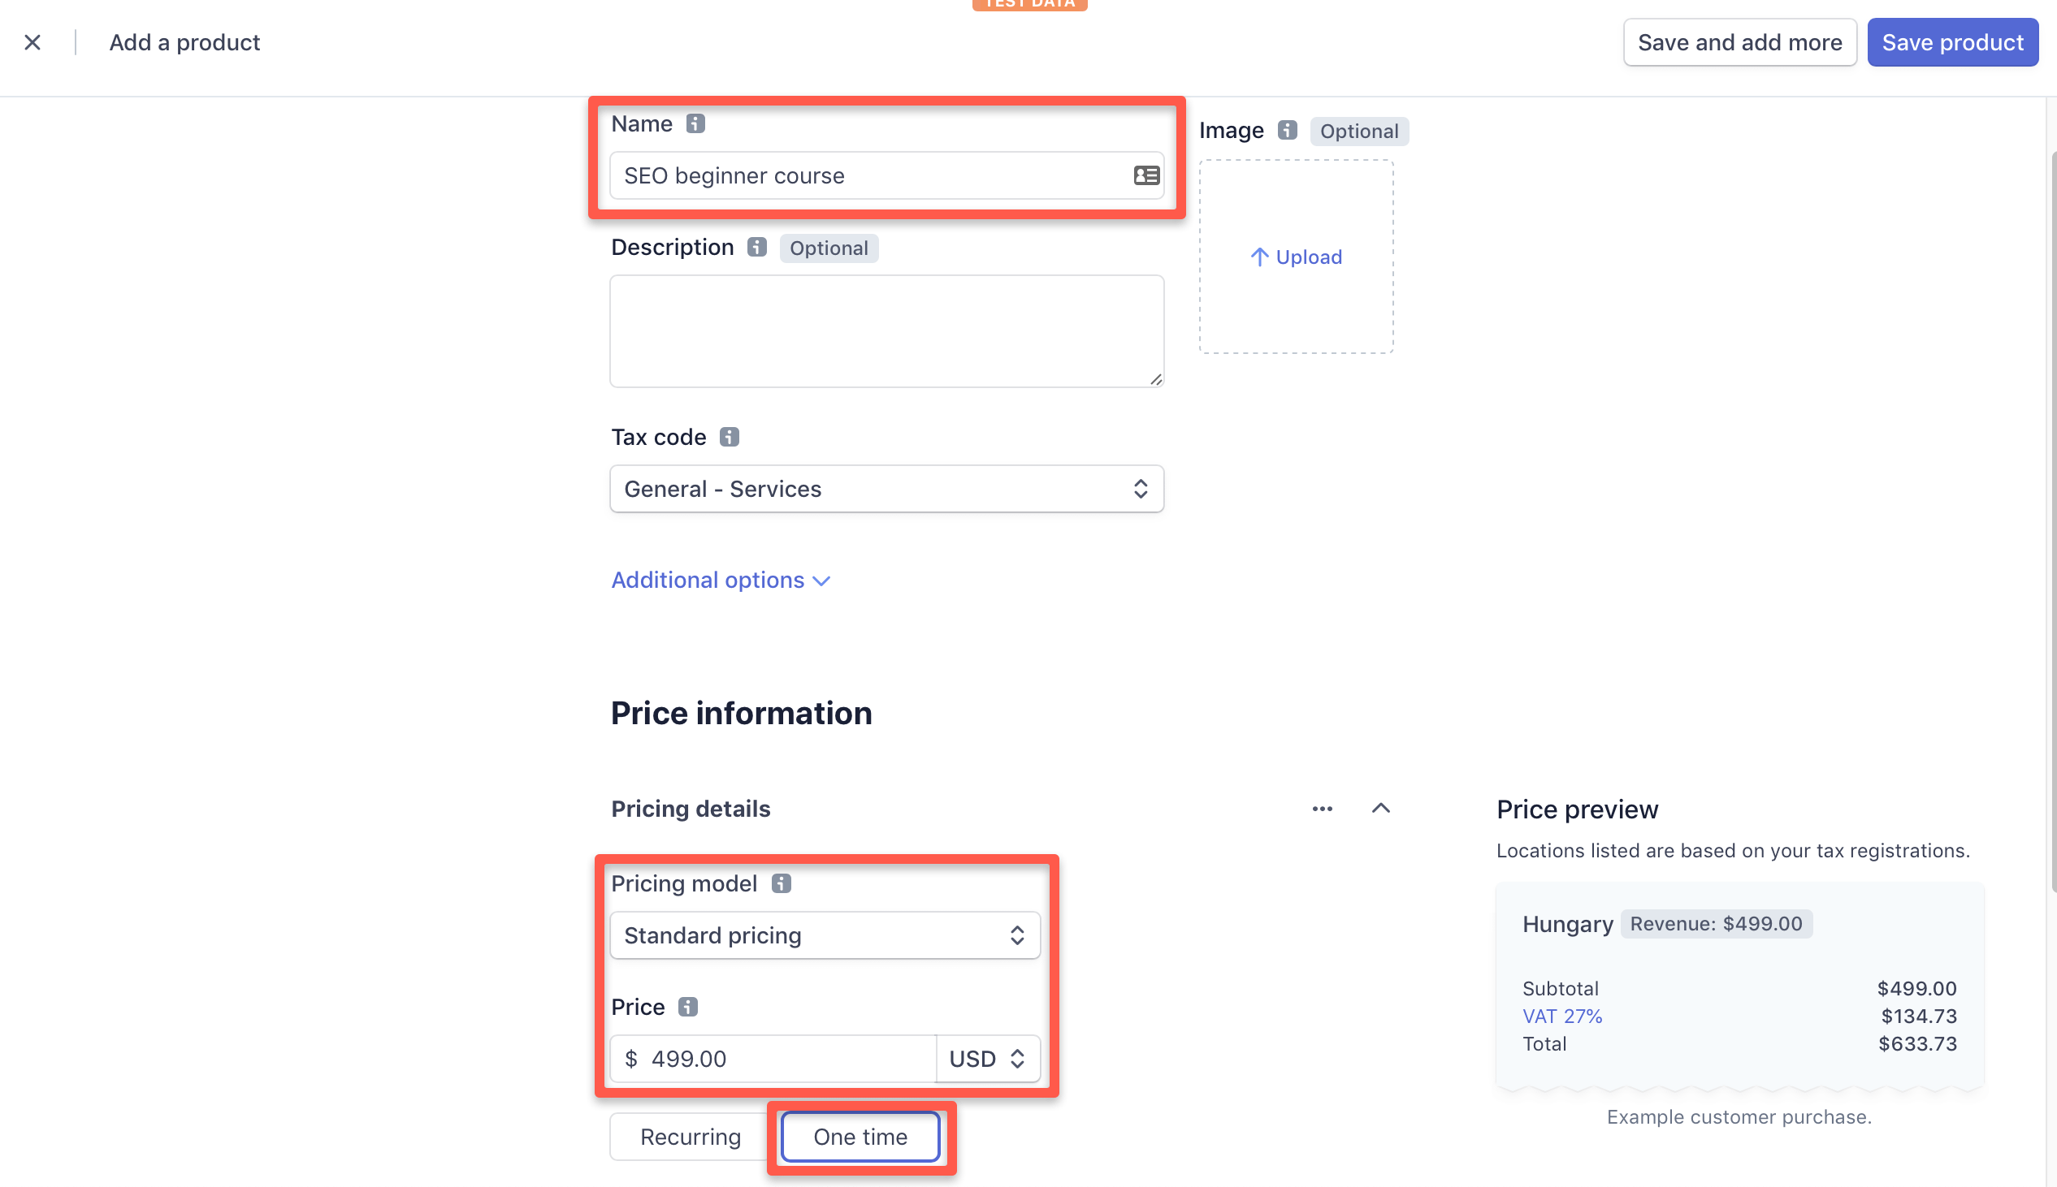The width and height of the screenshot is (2057, 1187).
Task: Click inside the Description text area
Action: [x=886, y=331]
